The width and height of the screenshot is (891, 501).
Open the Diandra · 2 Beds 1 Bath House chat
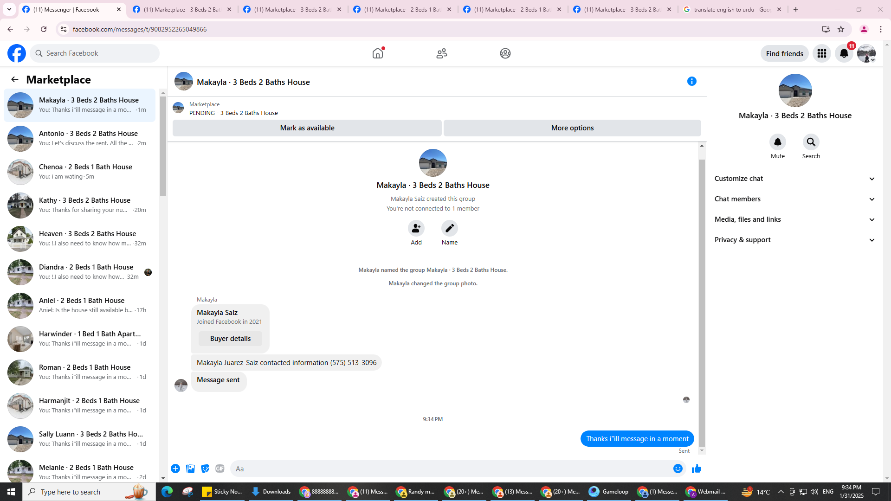tap(80, 272)
